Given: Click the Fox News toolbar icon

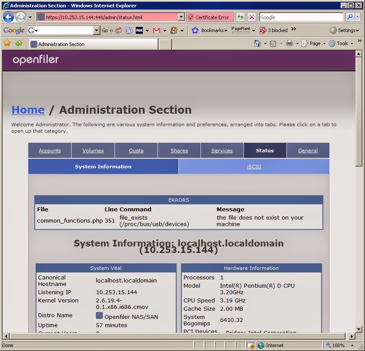Looking at the screenshot, I should 139,30.
